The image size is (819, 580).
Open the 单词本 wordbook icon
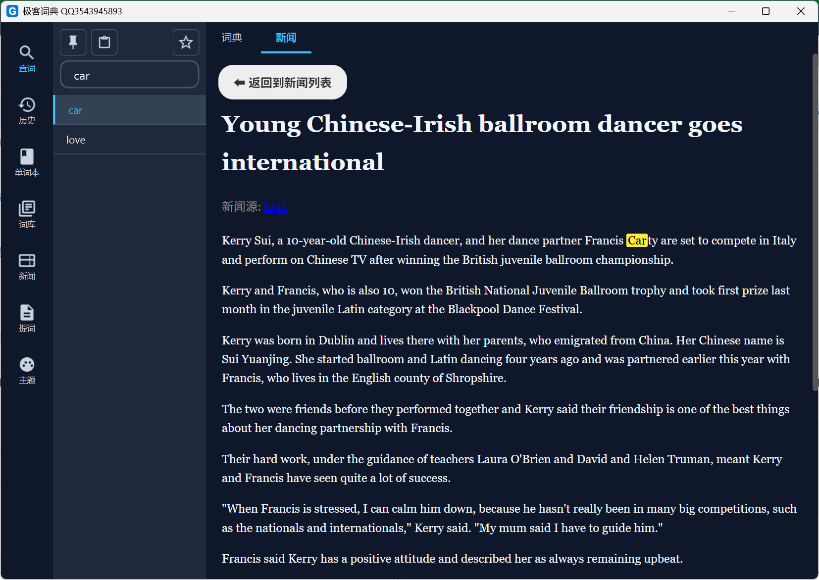pos(27,162)
